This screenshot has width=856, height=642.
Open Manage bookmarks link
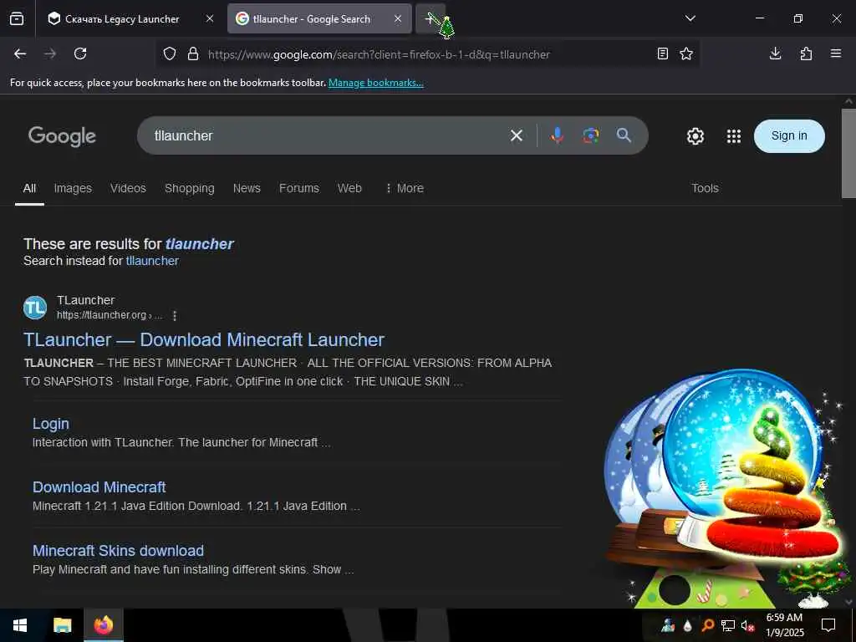(375, 83)
